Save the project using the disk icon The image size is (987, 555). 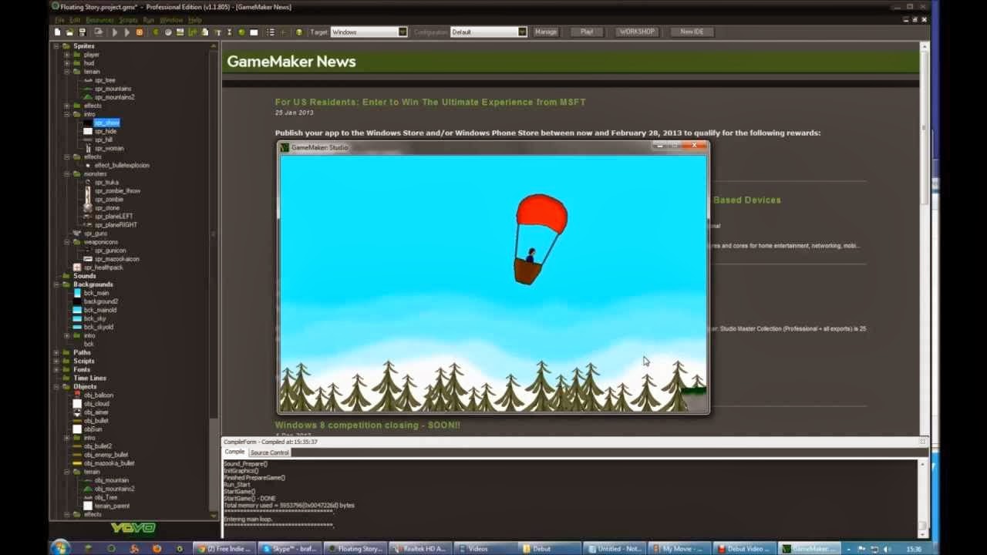(83, 32)
